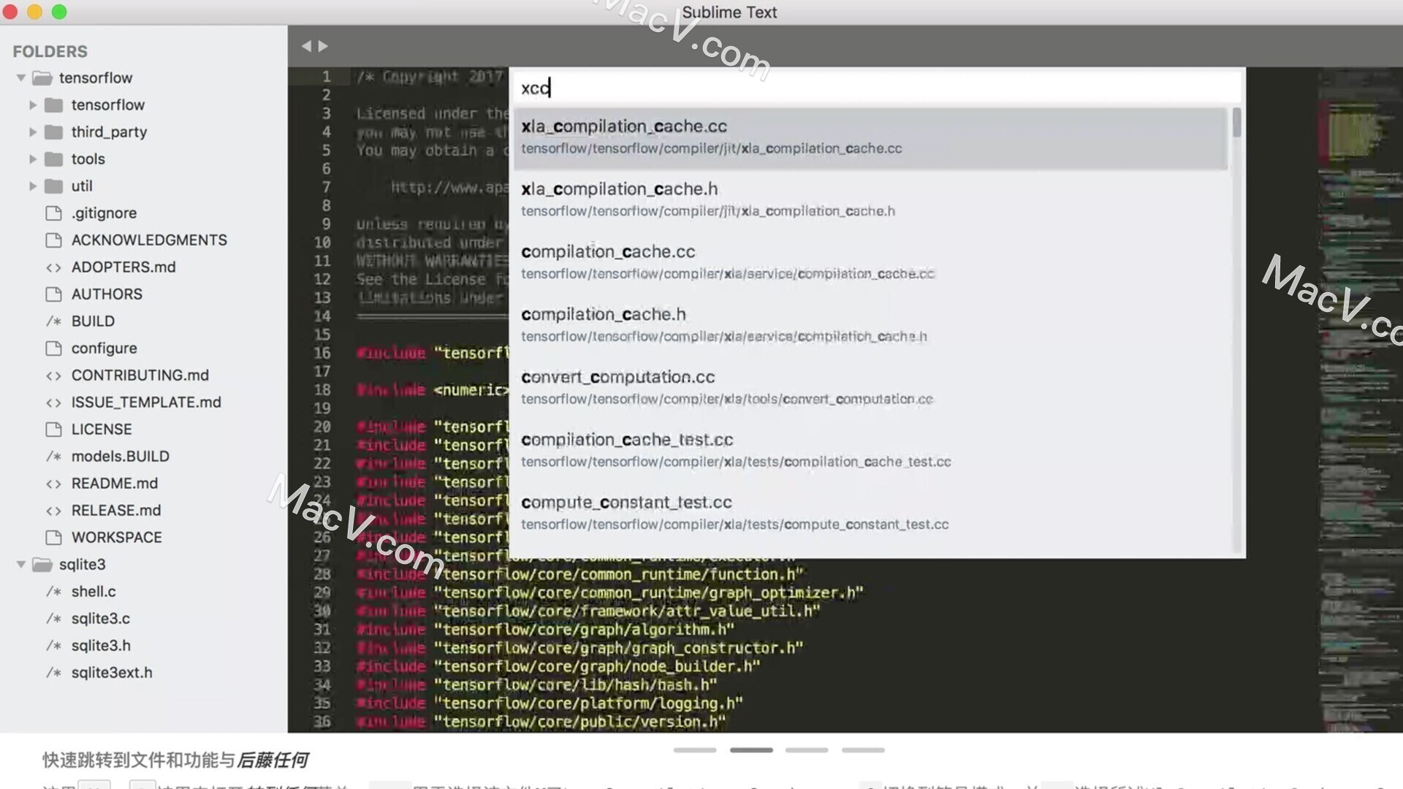Click the /* icon beside shell.c
1403x789 pixels.
click(54, 591)
